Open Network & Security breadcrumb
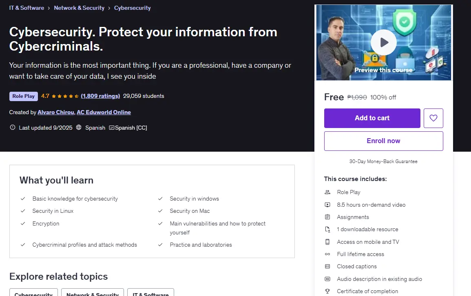Screen dimensions: 471x296 click(x=79, y=8)
